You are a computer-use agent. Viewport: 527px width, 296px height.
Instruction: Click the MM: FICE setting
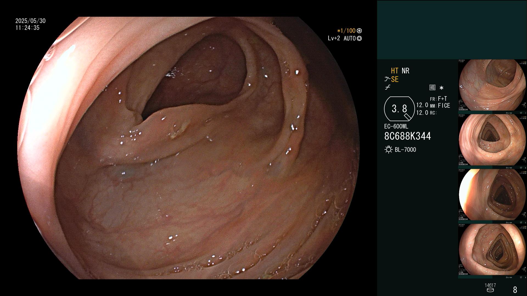click(440, 106)
